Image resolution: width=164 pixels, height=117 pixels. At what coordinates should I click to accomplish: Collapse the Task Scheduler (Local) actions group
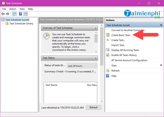pos(161,25)
